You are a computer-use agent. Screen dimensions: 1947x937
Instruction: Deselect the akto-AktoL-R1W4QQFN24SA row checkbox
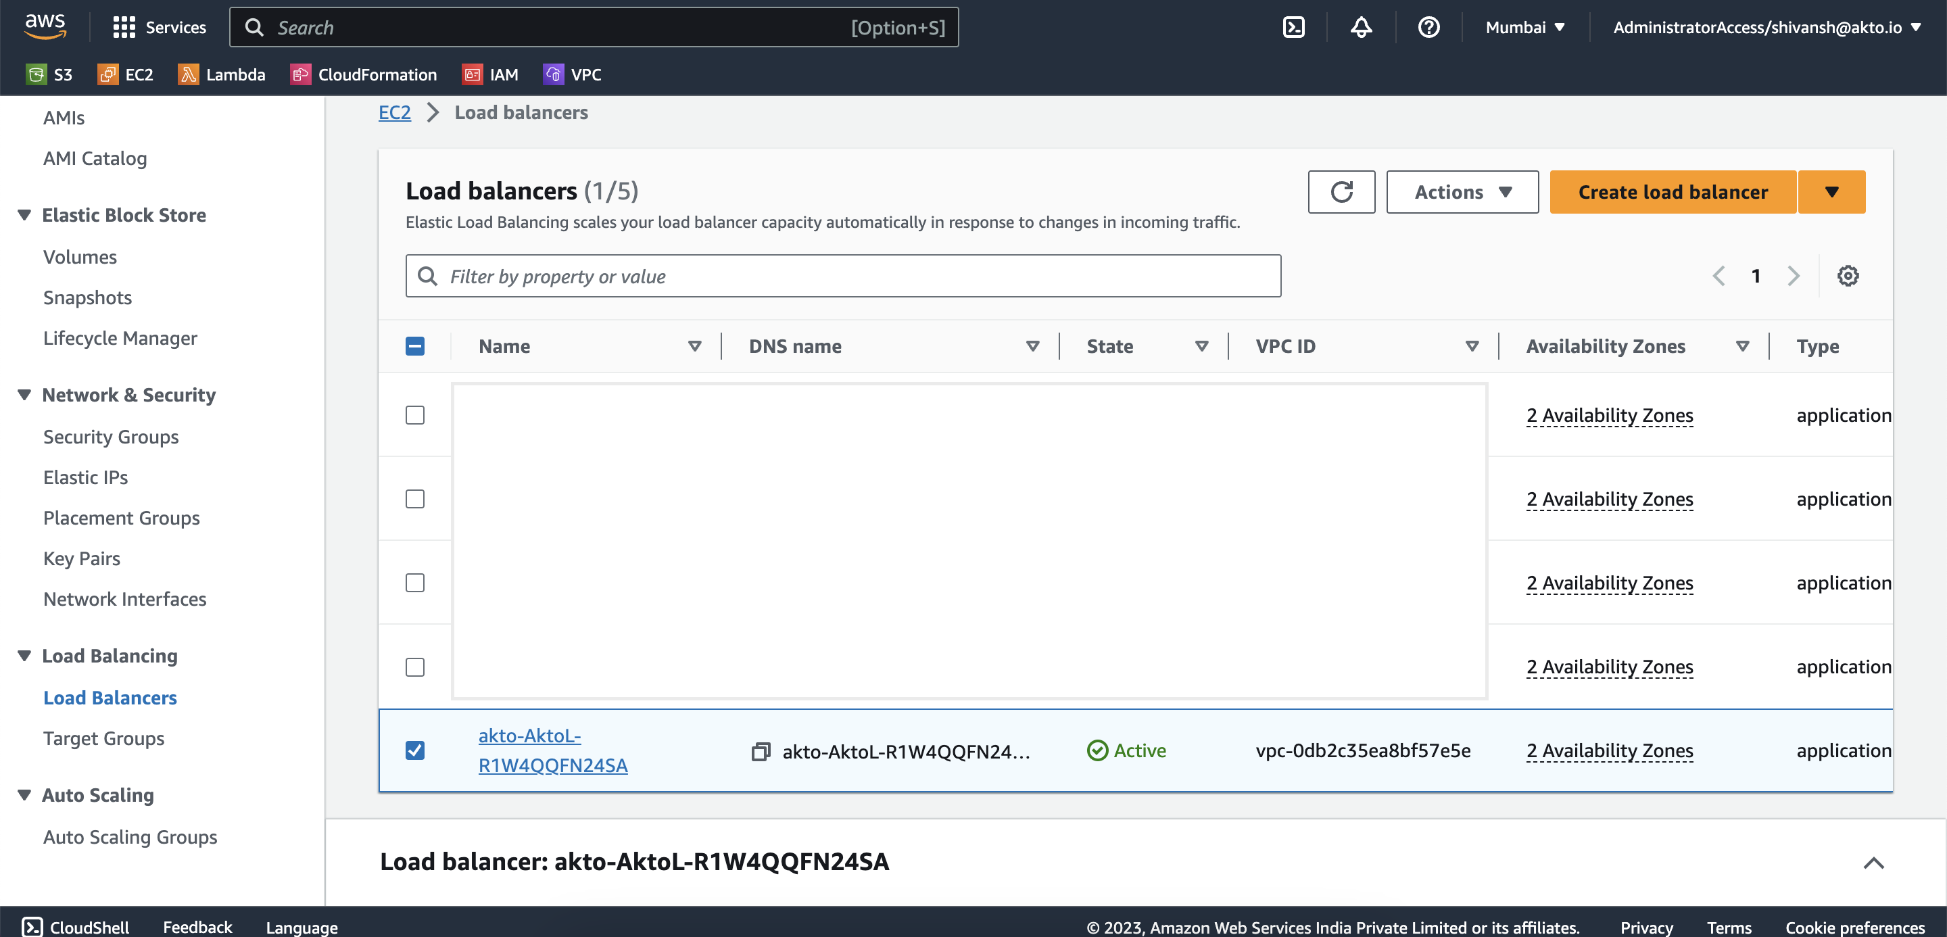tap(415, 750)
